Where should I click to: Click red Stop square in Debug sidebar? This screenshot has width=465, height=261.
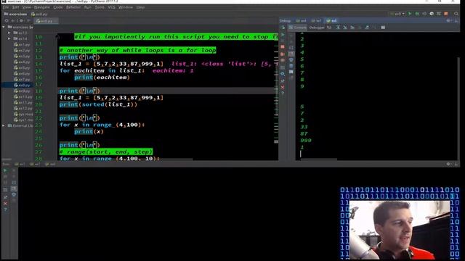coord(283,46)
